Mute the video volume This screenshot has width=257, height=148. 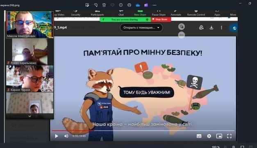(x=66, y=136)
